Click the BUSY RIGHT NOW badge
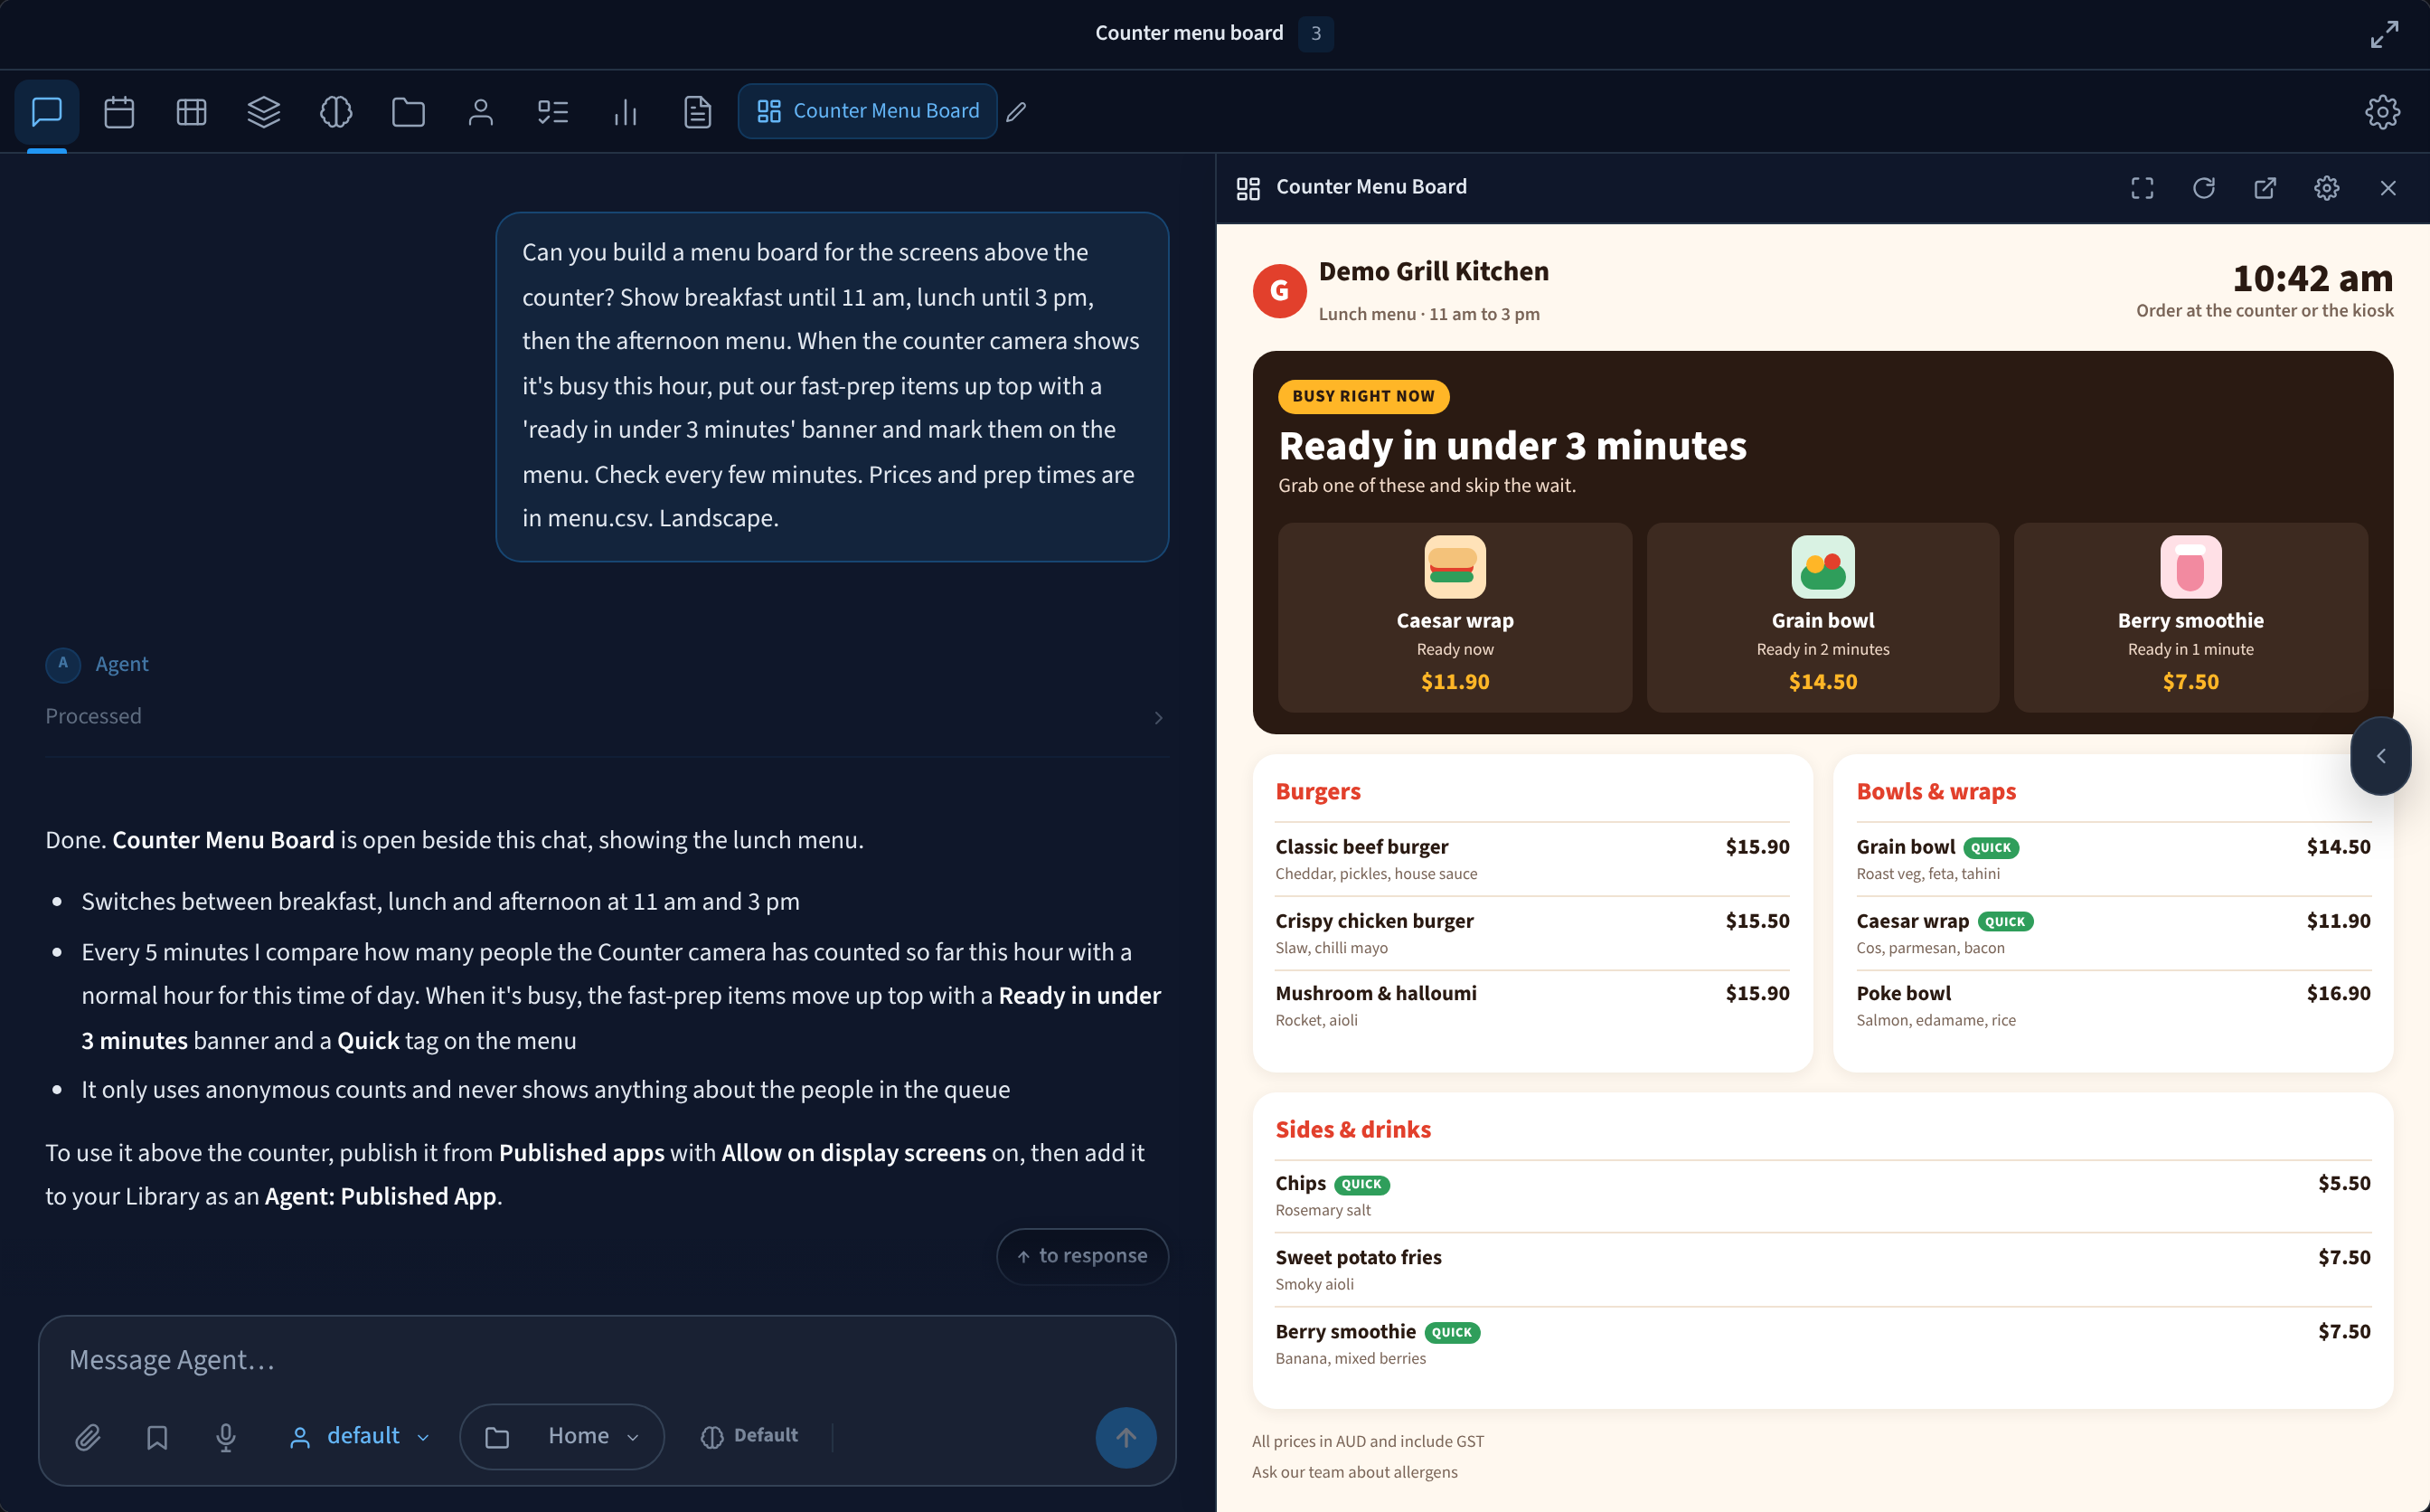Screen dimensions: 2430x1512 1363,396
